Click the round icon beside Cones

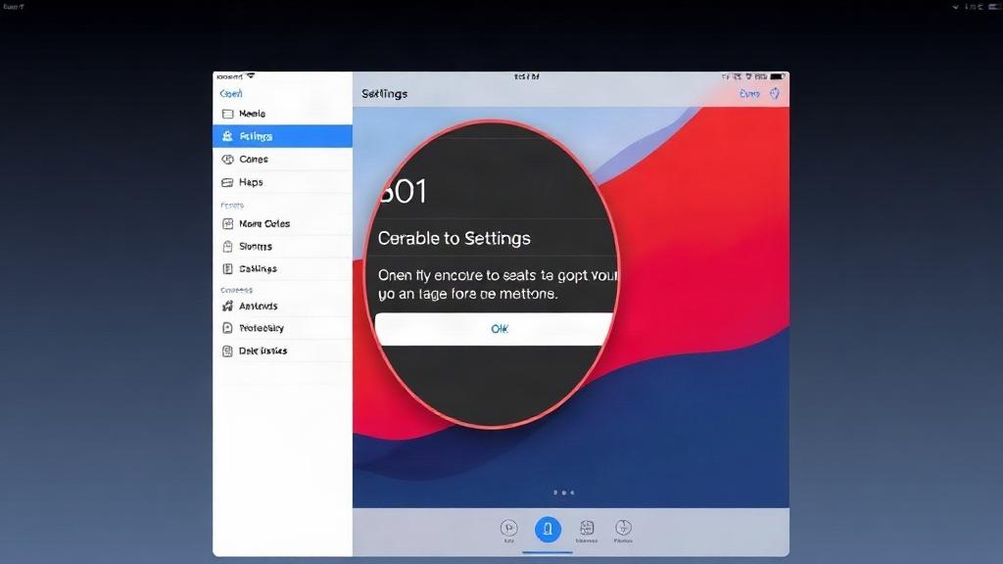227,160
